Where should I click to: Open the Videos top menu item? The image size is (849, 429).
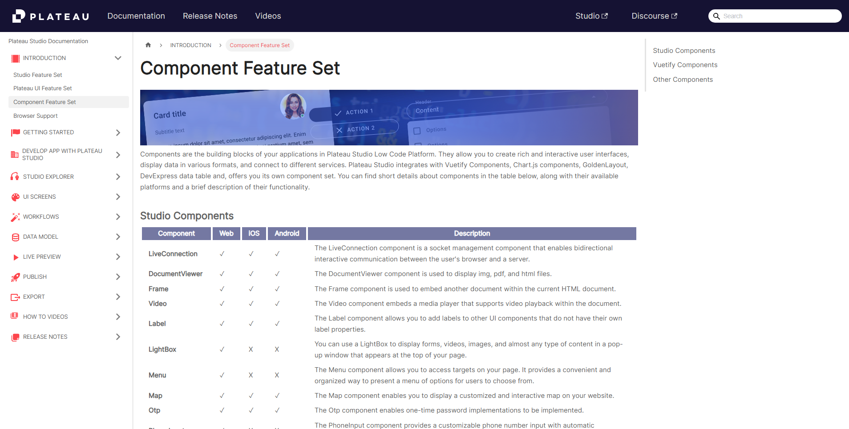268,16
